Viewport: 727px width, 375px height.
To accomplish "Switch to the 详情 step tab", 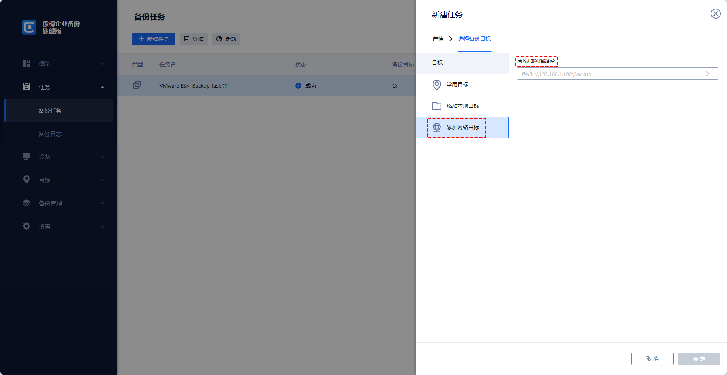I will tap(438, 39).
